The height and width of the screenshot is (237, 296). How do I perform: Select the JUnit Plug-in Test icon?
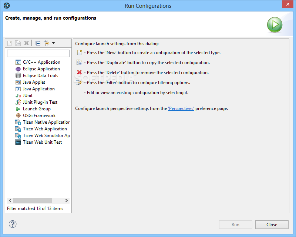(x=18, y=102)
